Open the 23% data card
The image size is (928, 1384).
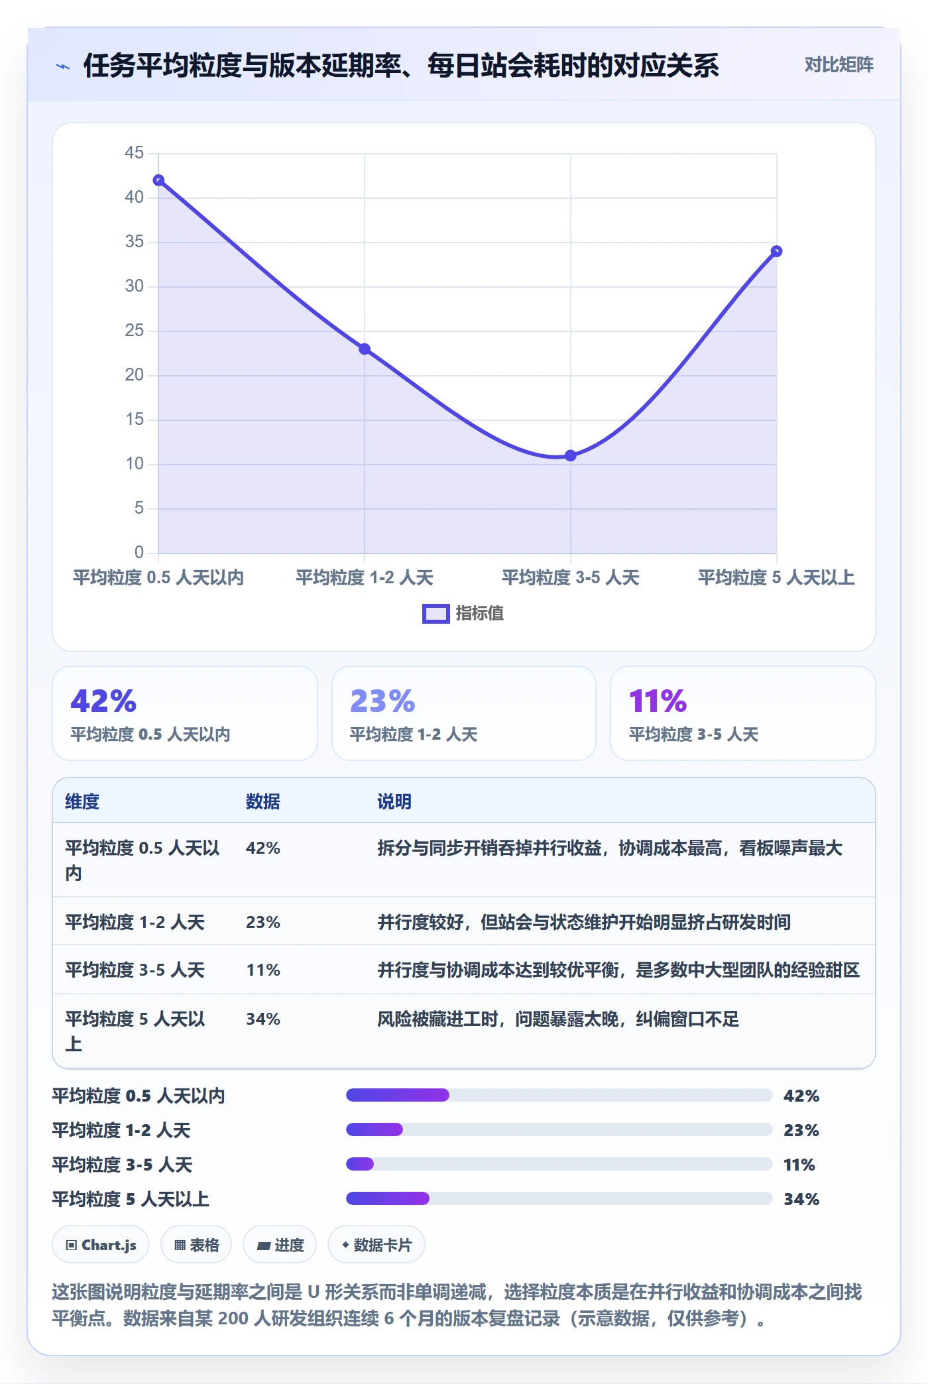[464, 713]
